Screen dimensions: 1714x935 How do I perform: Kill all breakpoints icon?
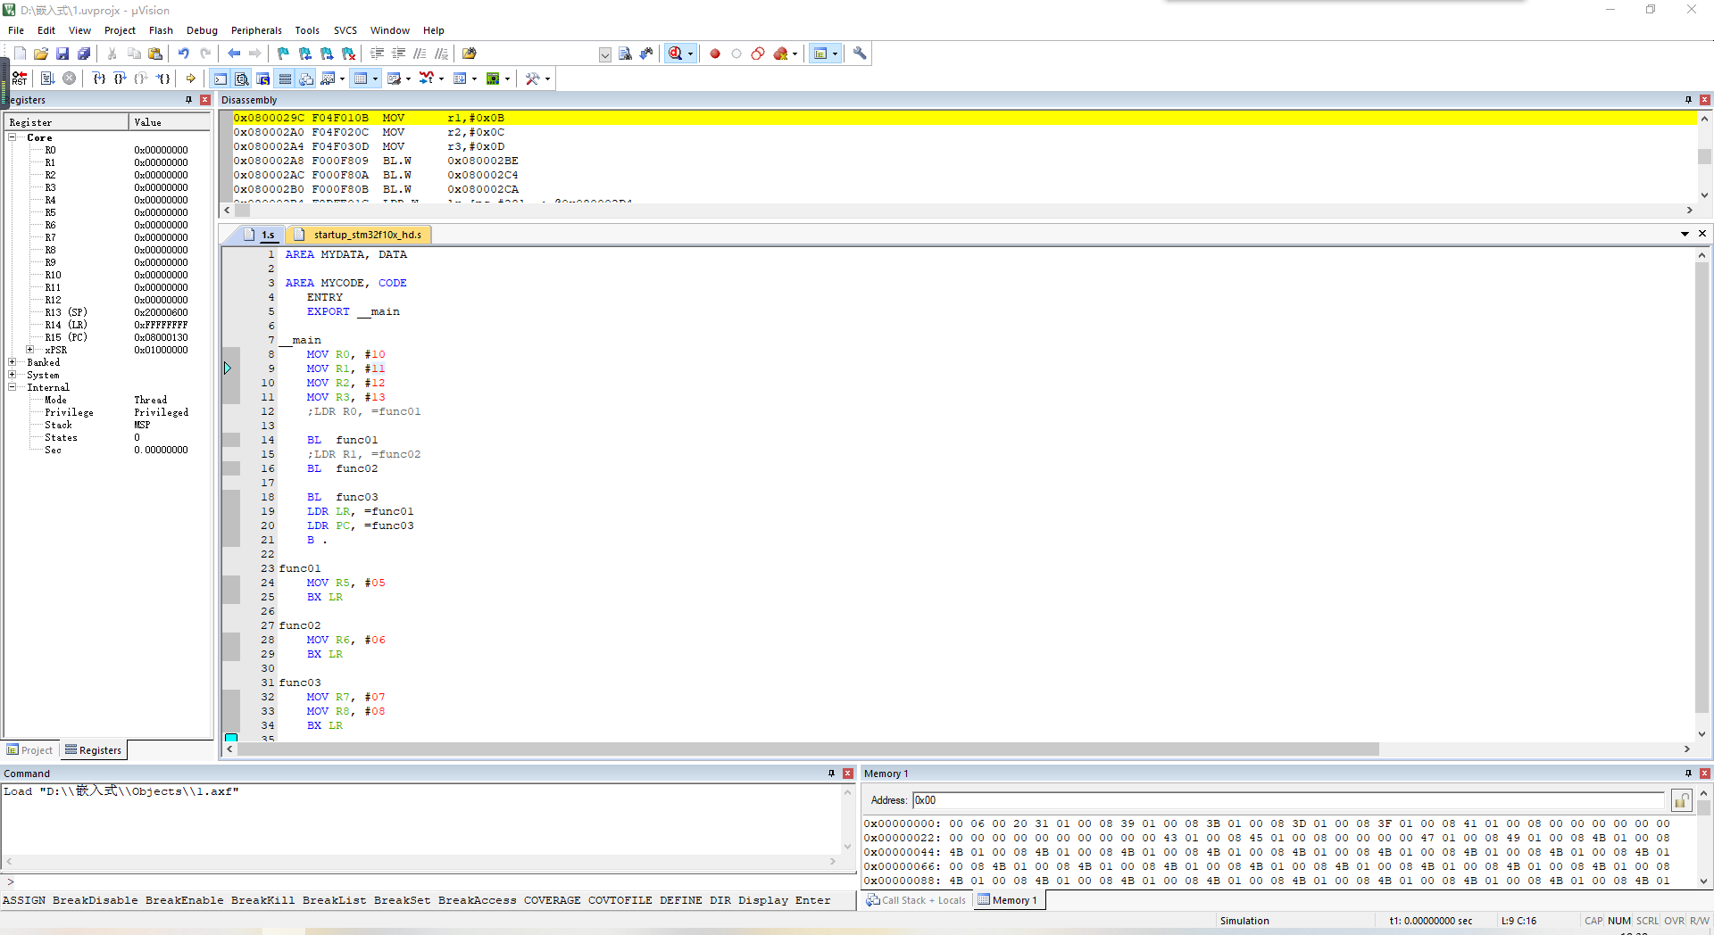click(x=781, y=54)
